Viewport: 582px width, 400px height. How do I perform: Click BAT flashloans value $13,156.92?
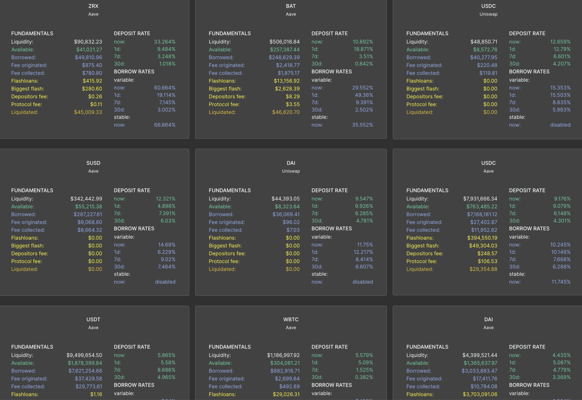point(287,81)
